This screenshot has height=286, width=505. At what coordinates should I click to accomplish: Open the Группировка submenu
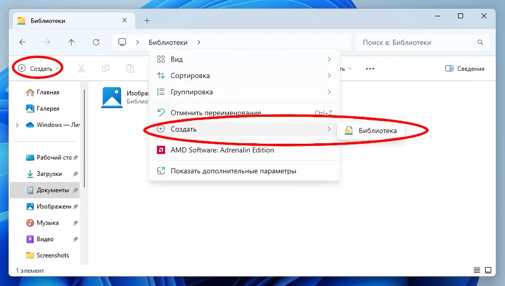[244, 92]
